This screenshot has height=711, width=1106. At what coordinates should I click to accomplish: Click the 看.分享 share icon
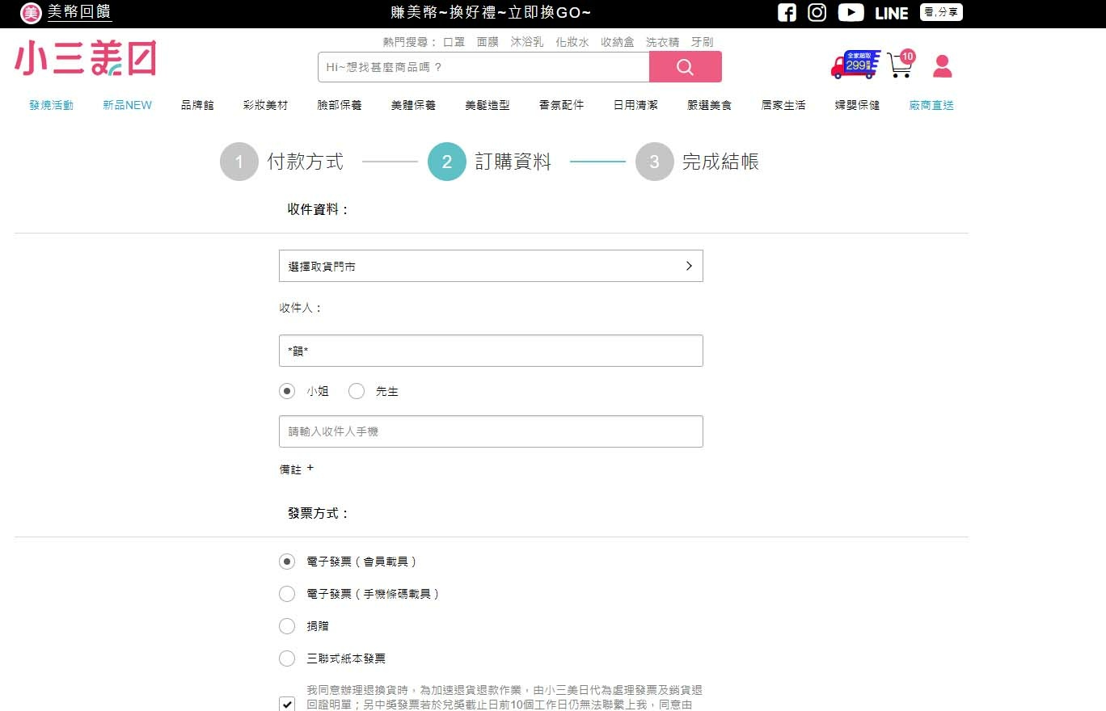[941, 12]
